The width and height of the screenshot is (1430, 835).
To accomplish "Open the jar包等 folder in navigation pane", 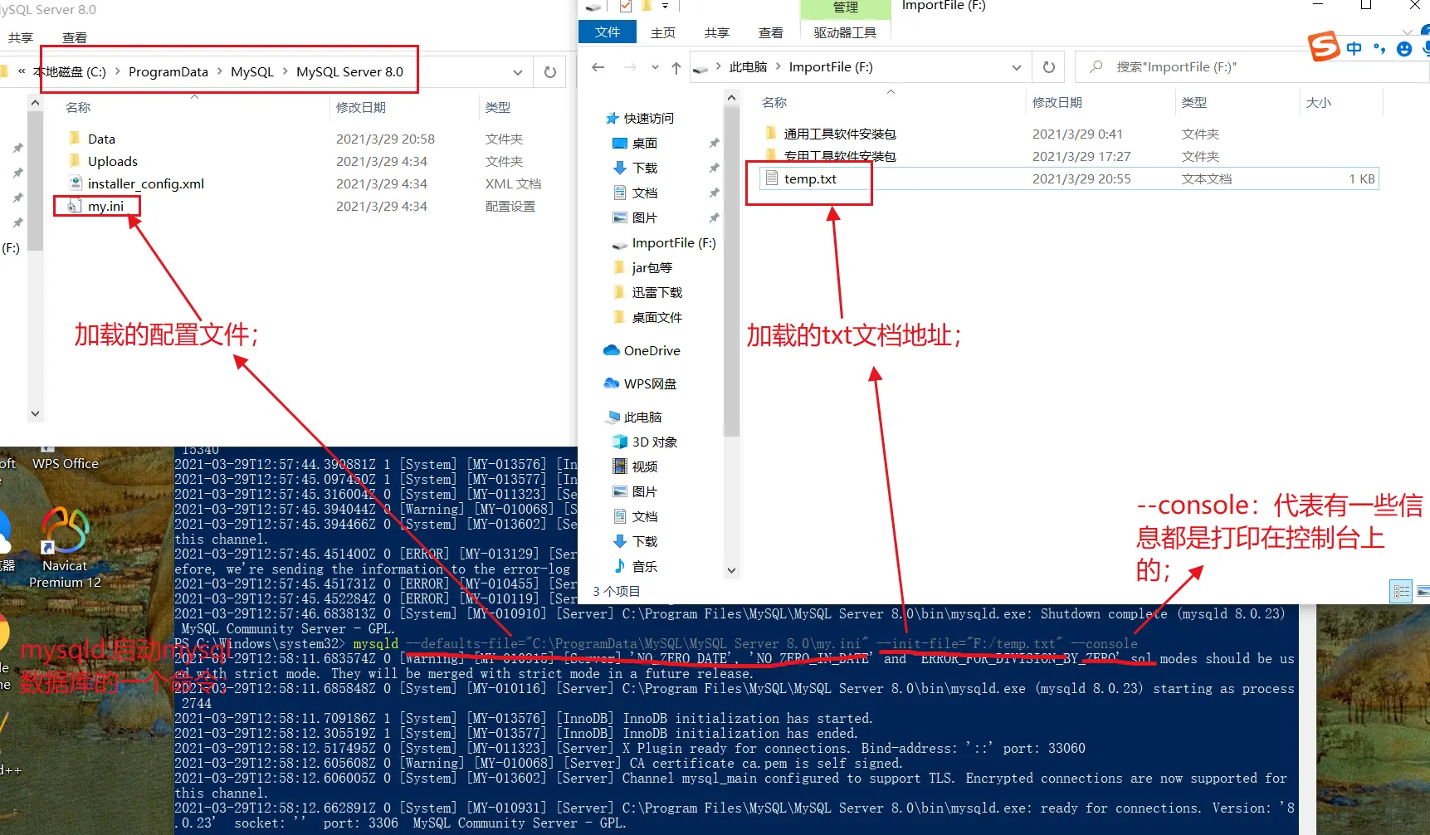I will tap(643, 268).
